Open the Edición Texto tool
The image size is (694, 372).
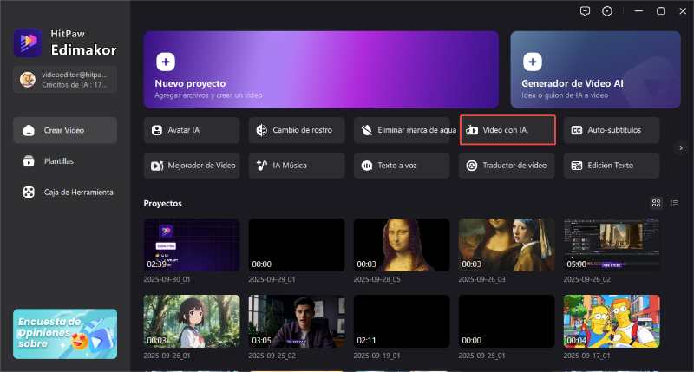612,165
